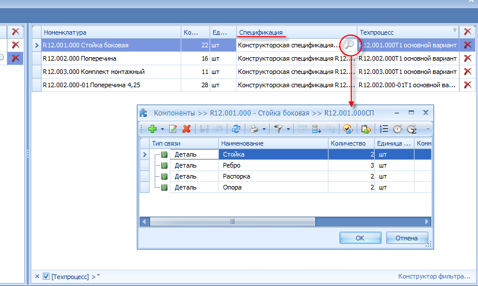
Task: Confirm dialog with the OK button
Action: coord(360,238)
